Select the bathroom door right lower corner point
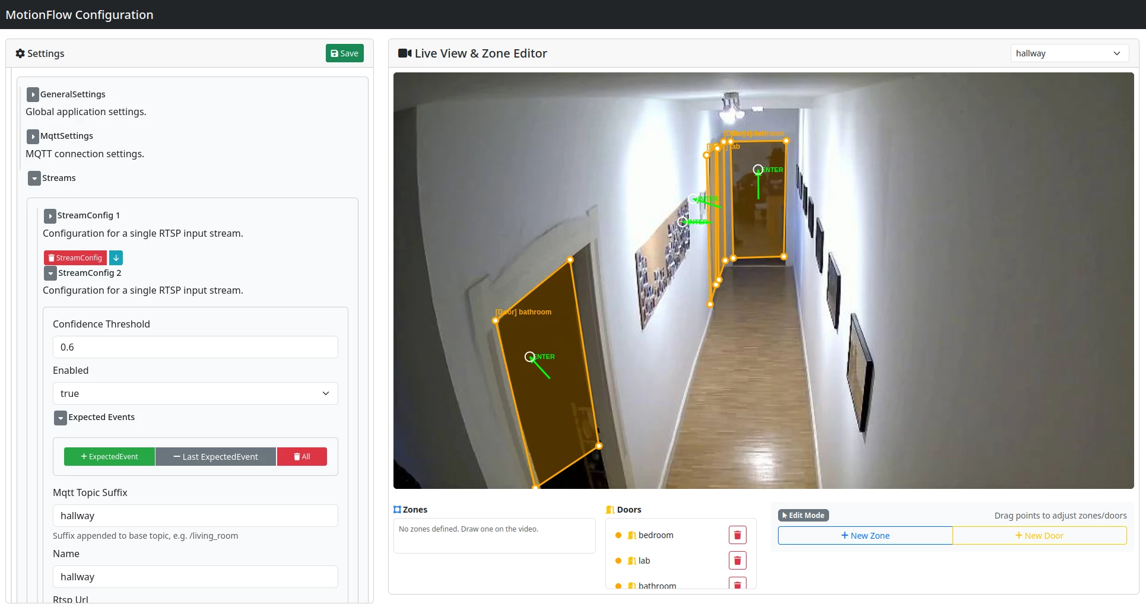Viewport: 1146px width, 604px height. (x=599, y=446)
